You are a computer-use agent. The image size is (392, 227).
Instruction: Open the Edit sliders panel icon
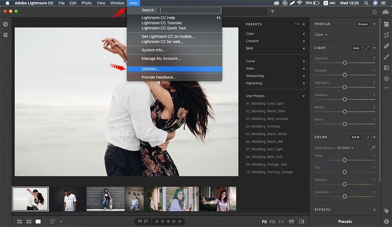click(386, 24)
